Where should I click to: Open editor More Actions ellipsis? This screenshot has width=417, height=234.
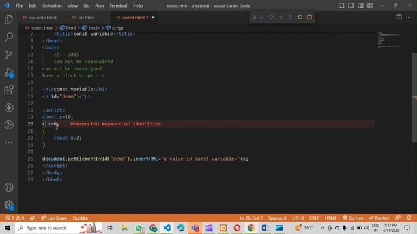[409, 18]
